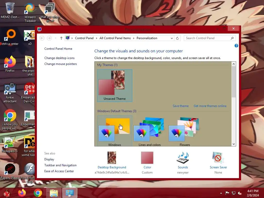Open File Explorer from the taskbar

[x=54, y=193]
